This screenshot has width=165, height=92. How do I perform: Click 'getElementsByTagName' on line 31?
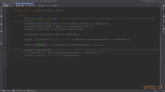(x=77, y=45)
